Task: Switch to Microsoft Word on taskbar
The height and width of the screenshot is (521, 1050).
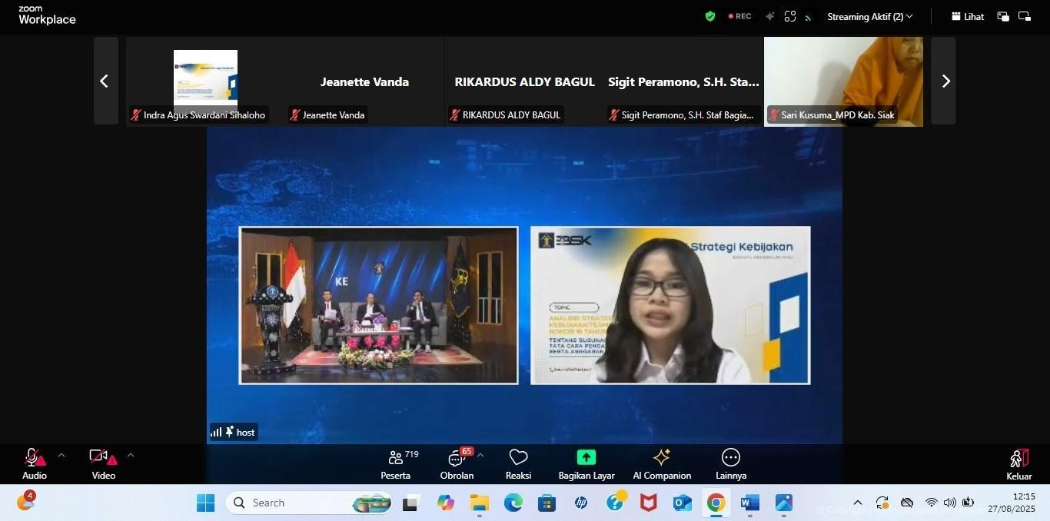Action: tap(749, 503)
